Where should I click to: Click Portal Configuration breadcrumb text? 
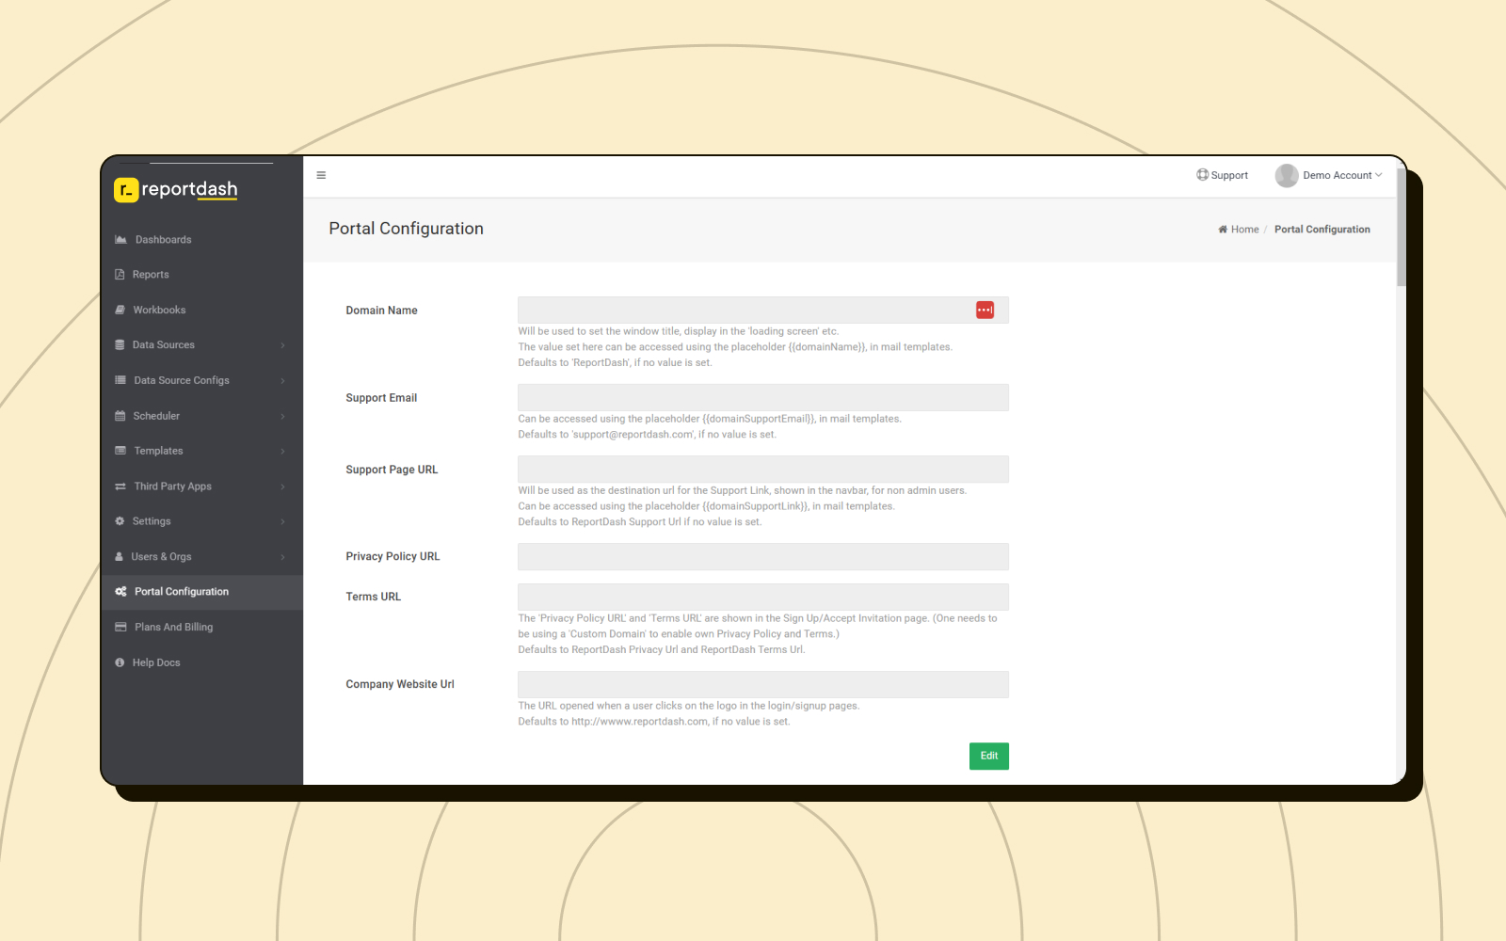[x=1322, y=230]
